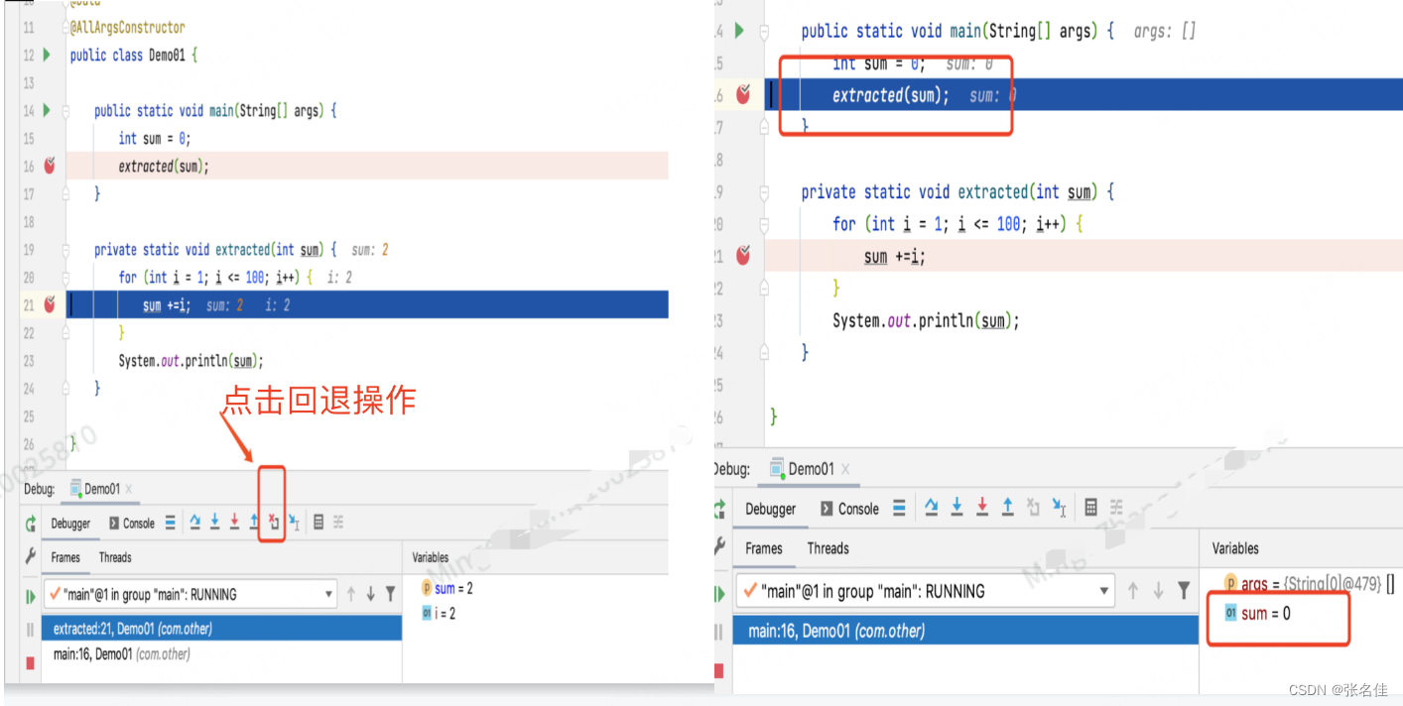The height and width of the screenshot is (706, 1403).
Task: Select frame main:16, Demo01 in right screenshot
Action: coord(965,631)
